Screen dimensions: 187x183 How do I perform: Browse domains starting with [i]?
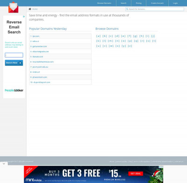(147, 36)
